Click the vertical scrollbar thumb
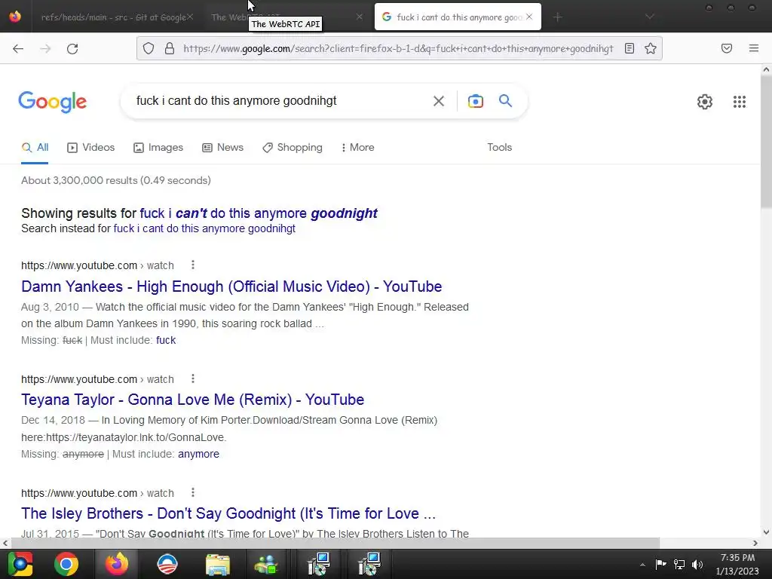Viewport: 772px width, 579px height. 766,140
